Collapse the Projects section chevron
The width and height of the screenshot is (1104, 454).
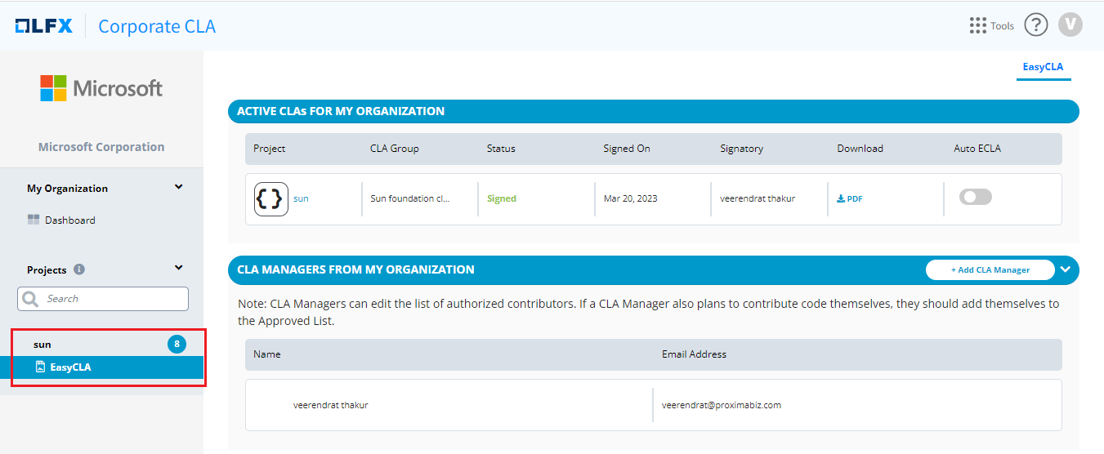[x=179, y=268]
